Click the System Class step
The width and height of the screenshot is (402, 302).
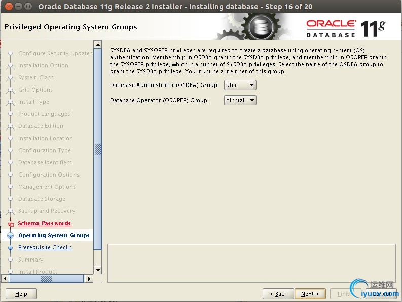36,77
